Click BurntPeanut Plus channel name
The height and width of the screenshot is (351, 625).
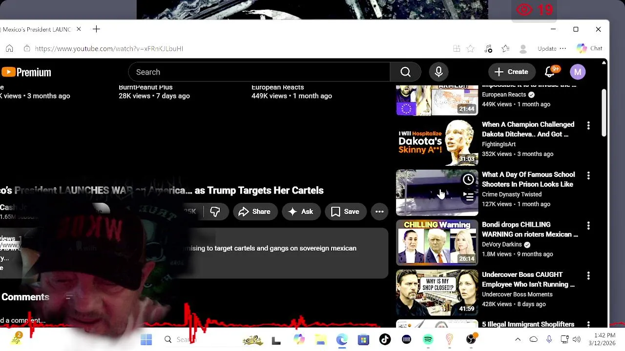[146, 87]
